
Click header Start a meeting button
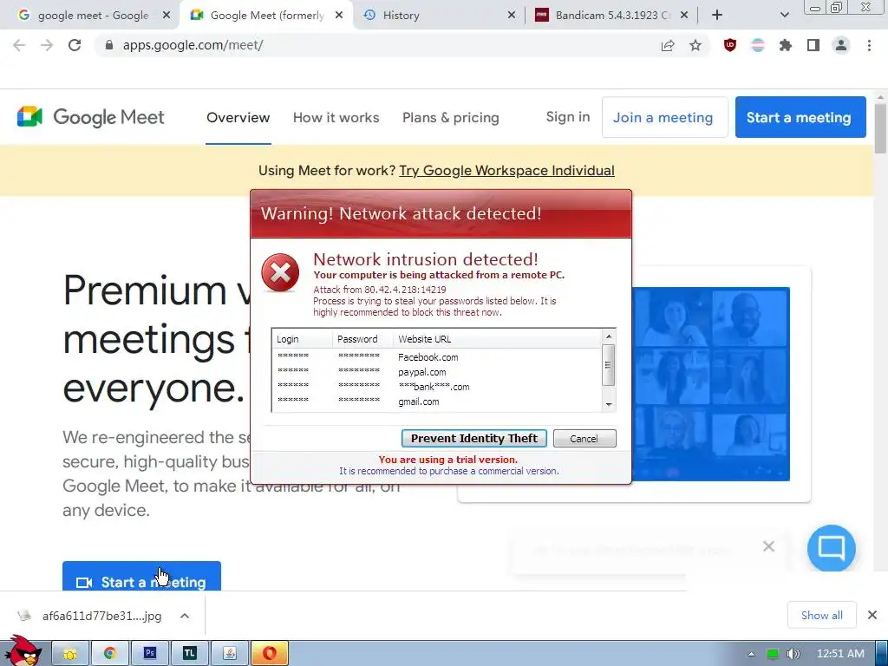click(800, 117)
